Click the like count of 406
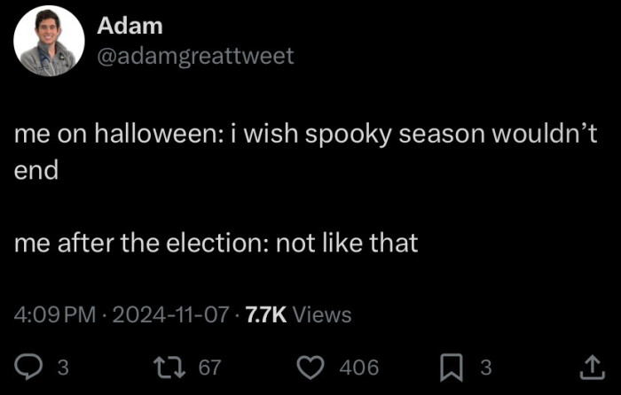The image size is (621, 395). pos(359,367)
